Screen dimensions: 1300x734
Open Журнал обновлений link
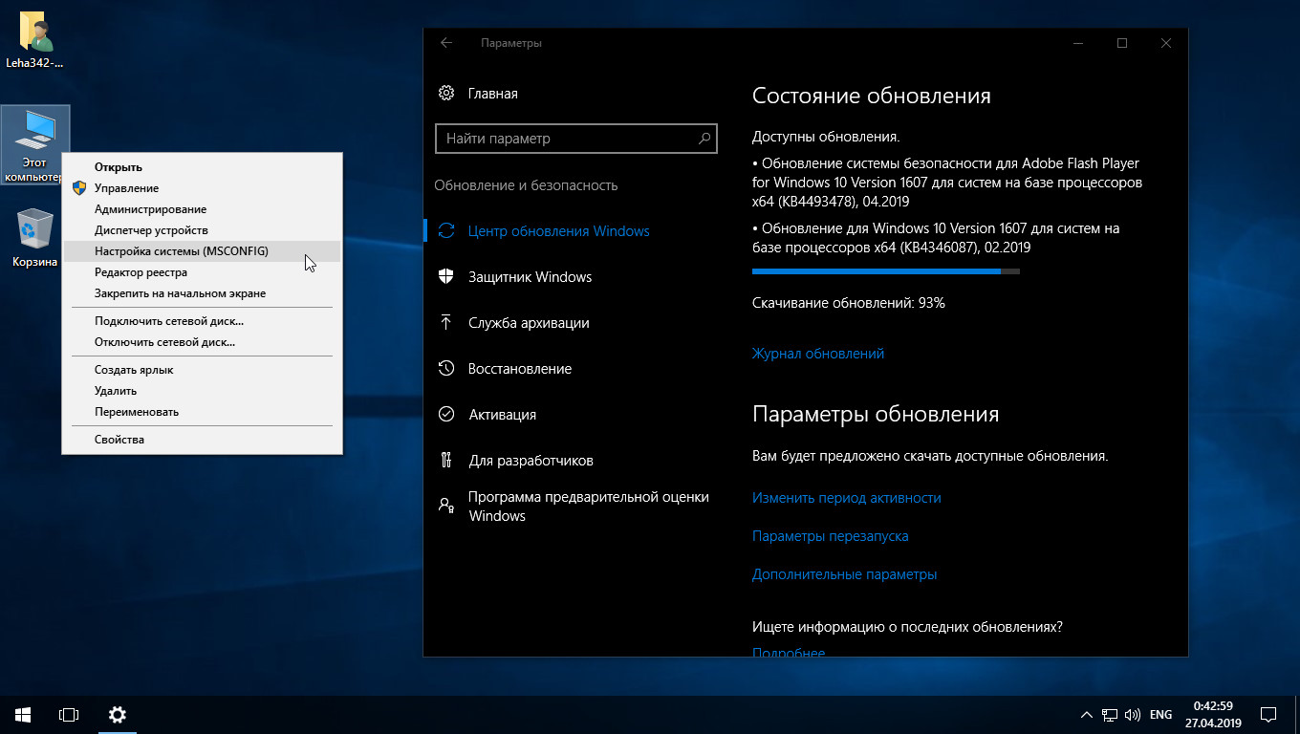click(x=818, y=354)
